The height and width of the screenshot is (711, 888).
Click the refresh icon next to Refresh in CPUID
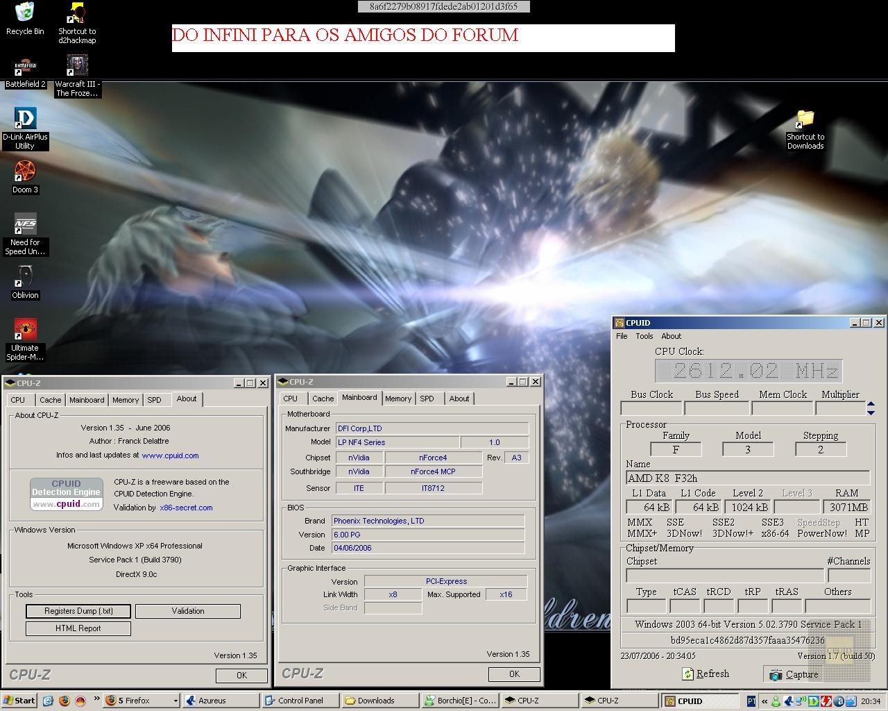tap(688, 674)
